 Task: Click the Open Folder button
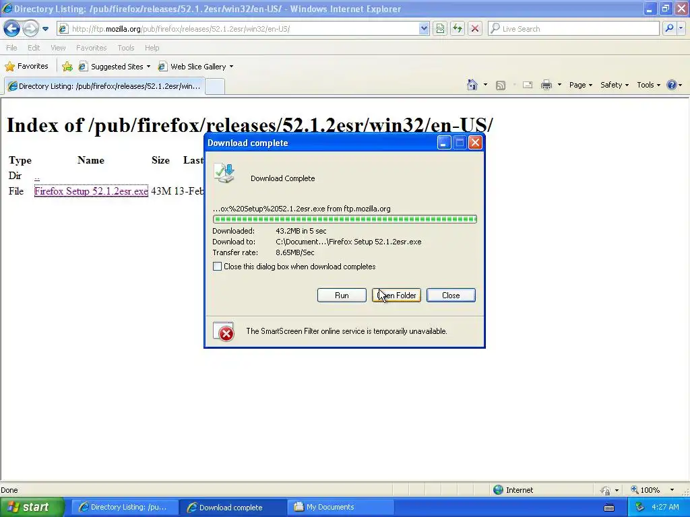396,296
